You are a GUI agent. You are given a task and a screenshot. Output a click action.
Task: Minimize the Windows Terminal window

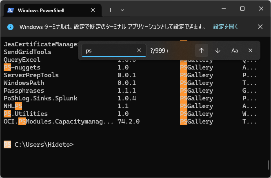click(x=224, y=9)
